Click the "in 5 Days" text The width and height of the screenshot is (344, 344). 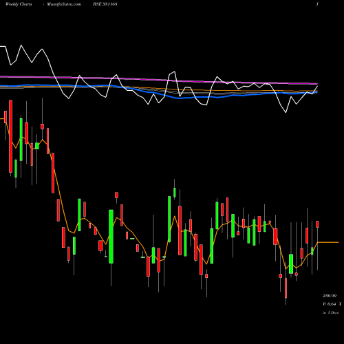(x=330, y=312)
